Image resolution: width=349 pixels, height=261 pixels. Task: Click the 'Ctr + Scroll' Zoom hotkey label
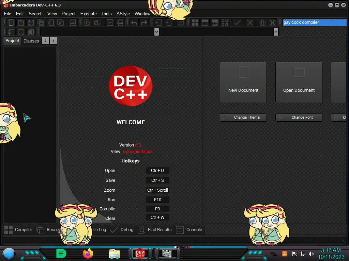tap(157, 190)
